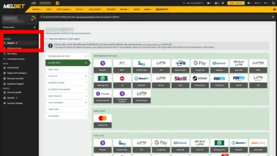Open the More dropdown in navigation
This screenshot has height=156, width=277.
coord(148,9)
